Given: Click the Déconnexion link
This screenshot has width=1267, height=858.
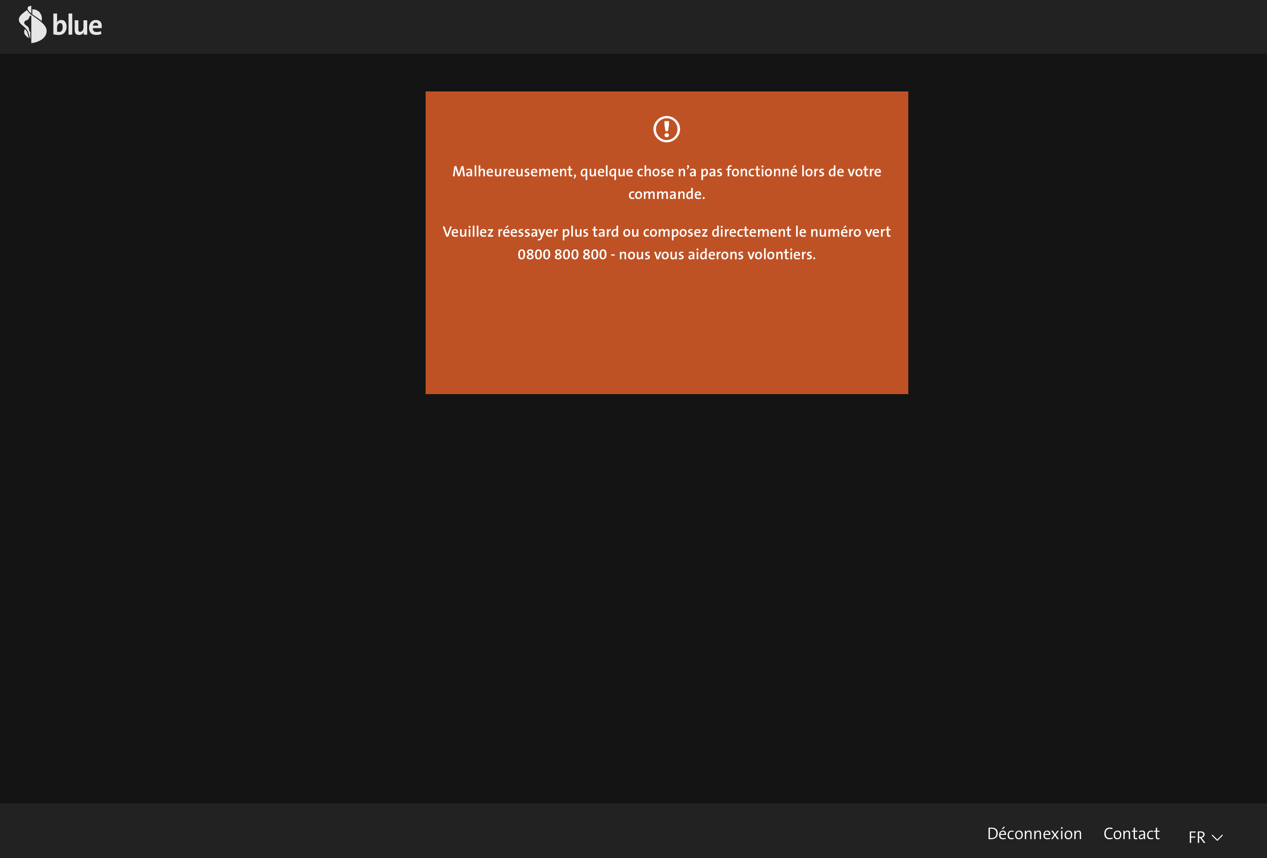Looking at the screenshot, I should (x=1034, y=833).
